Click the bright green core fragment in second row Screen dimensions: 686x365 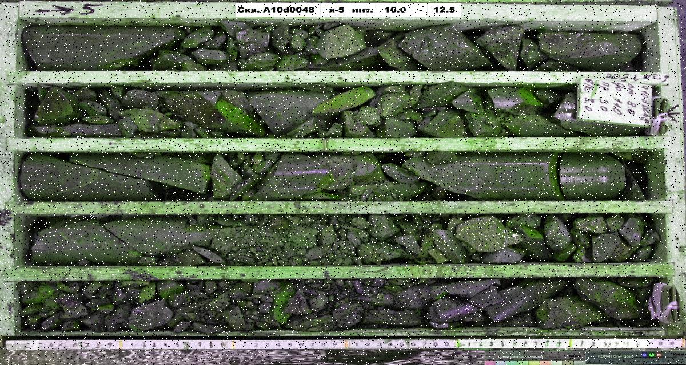coord(344,100)
